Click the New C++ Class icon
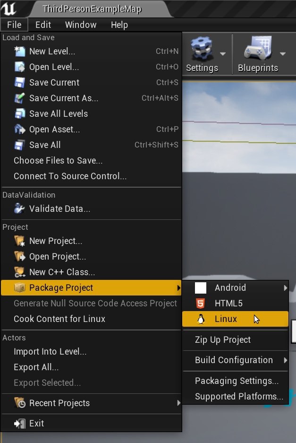 tap(20, 272)
